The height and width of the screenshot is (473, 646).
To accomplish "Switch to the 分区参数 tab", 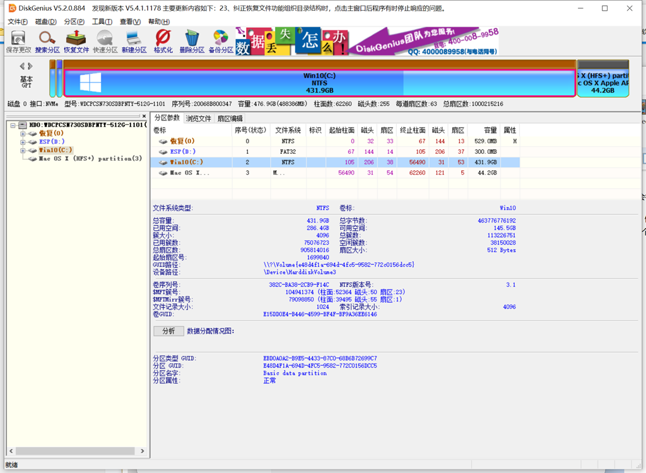I will click(x=167, y=118).
